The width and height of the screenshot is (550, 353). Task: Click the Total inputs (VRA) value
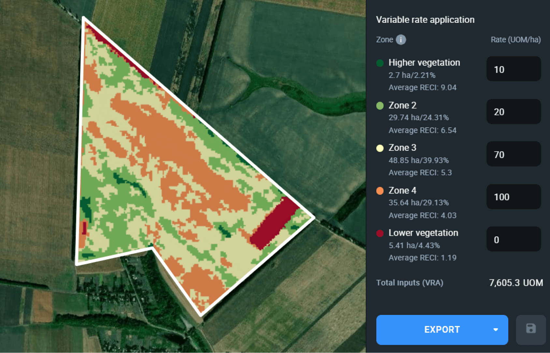(516, 283)
